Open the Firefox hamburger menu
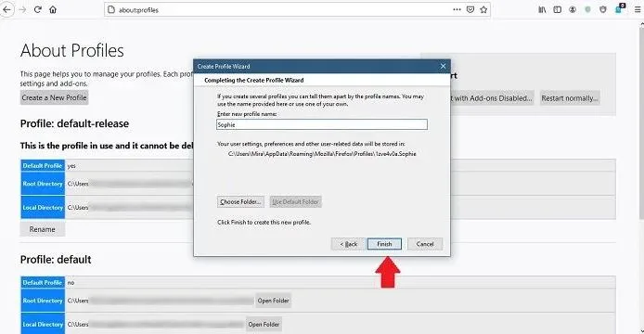Image resolution: width=644 pixels, height=334 pixels. click(x=637, y=9)
